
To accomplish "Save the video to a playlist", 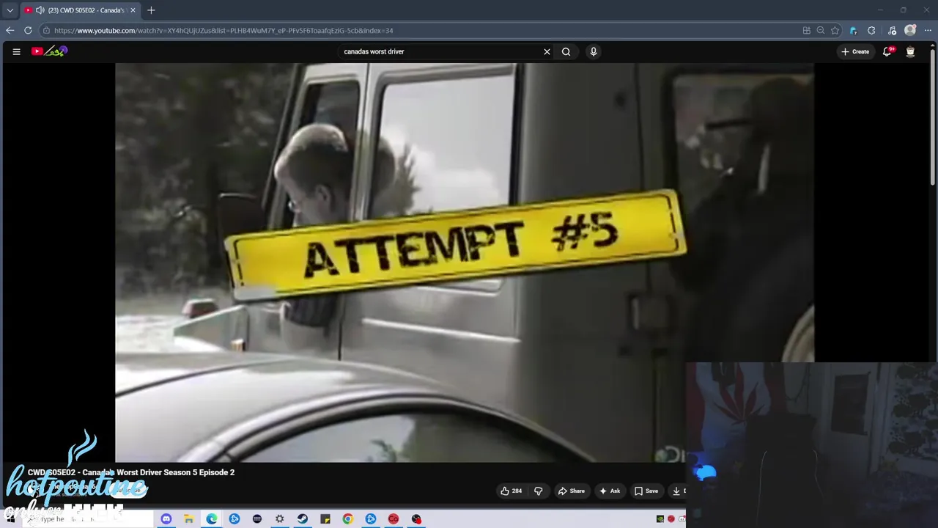I will tap(646, 491).
